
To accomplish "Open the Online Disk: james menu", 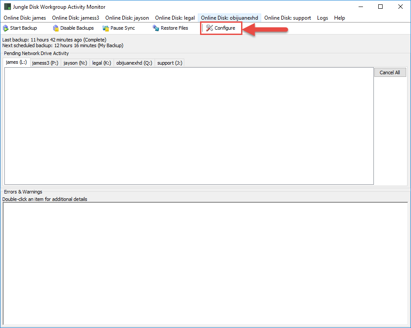I will coord(24,18).
